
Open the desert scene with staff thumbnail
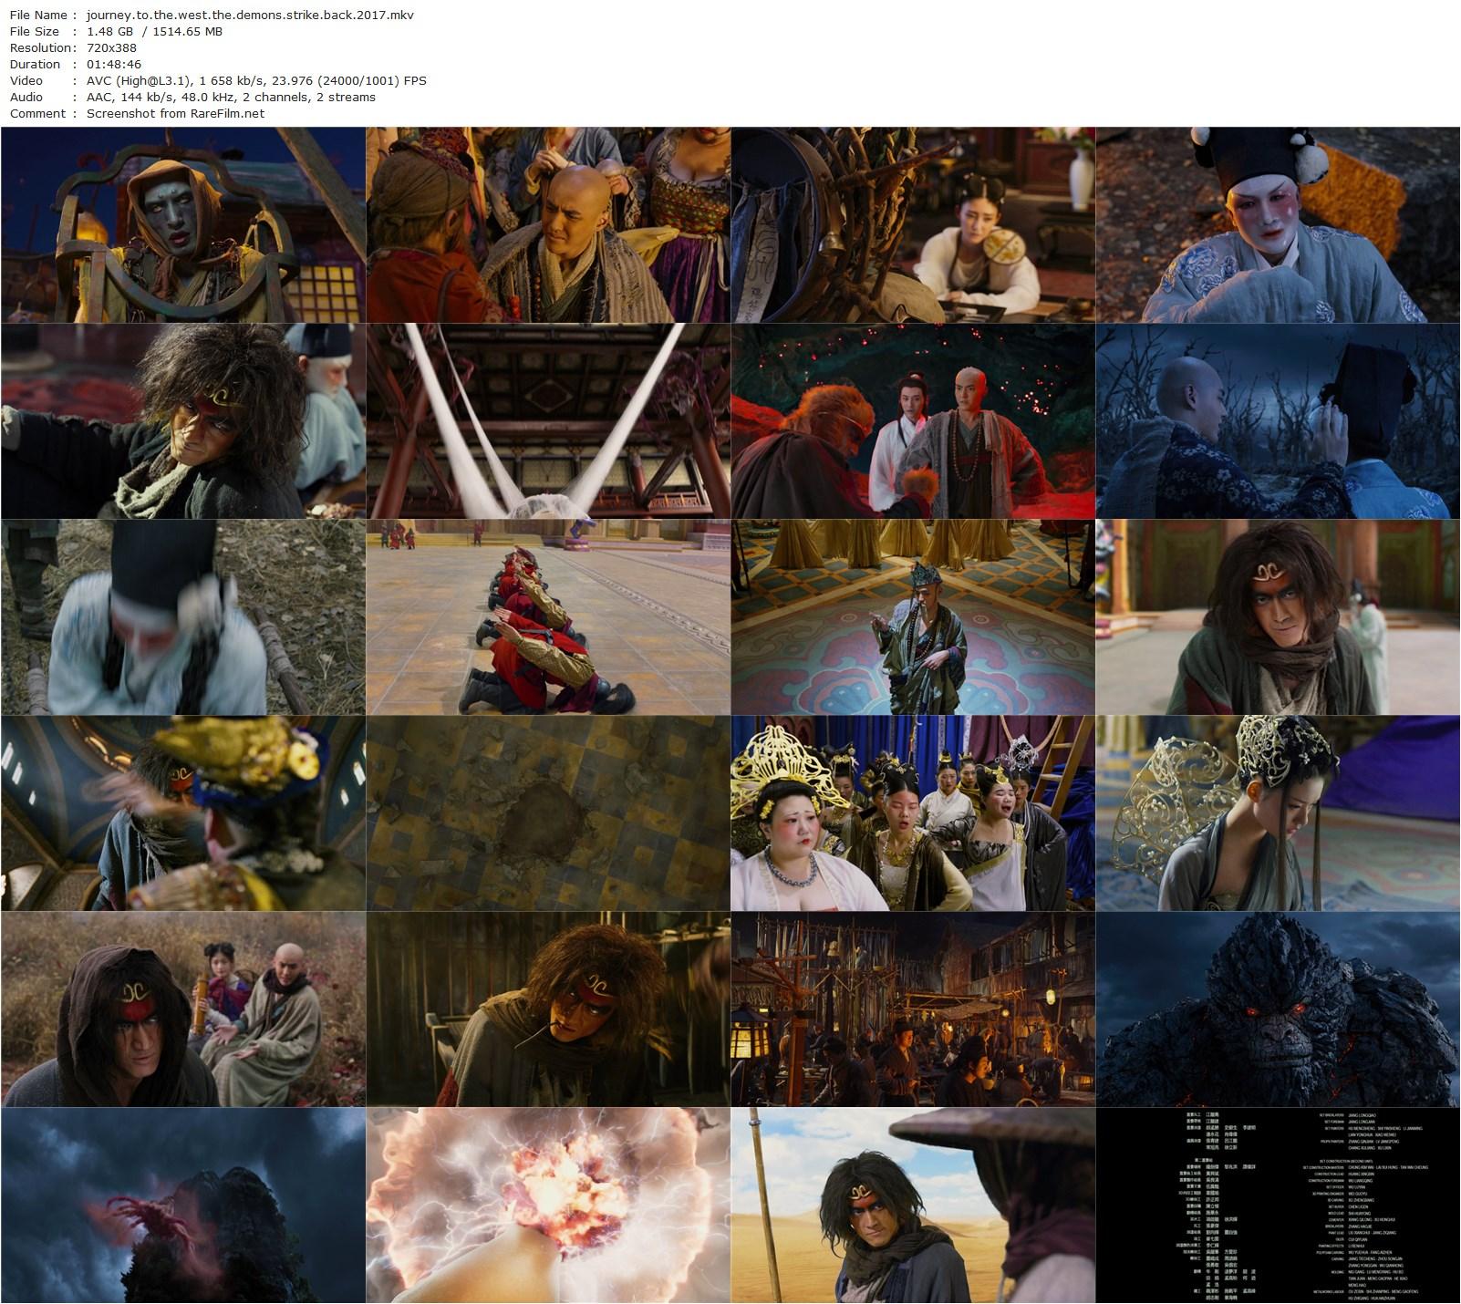tap(913, 1206)
